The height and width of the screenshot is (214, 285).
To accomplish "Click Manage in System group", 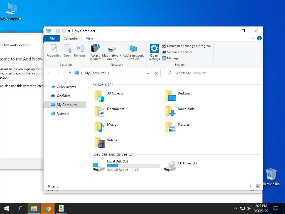I will 170,59.
